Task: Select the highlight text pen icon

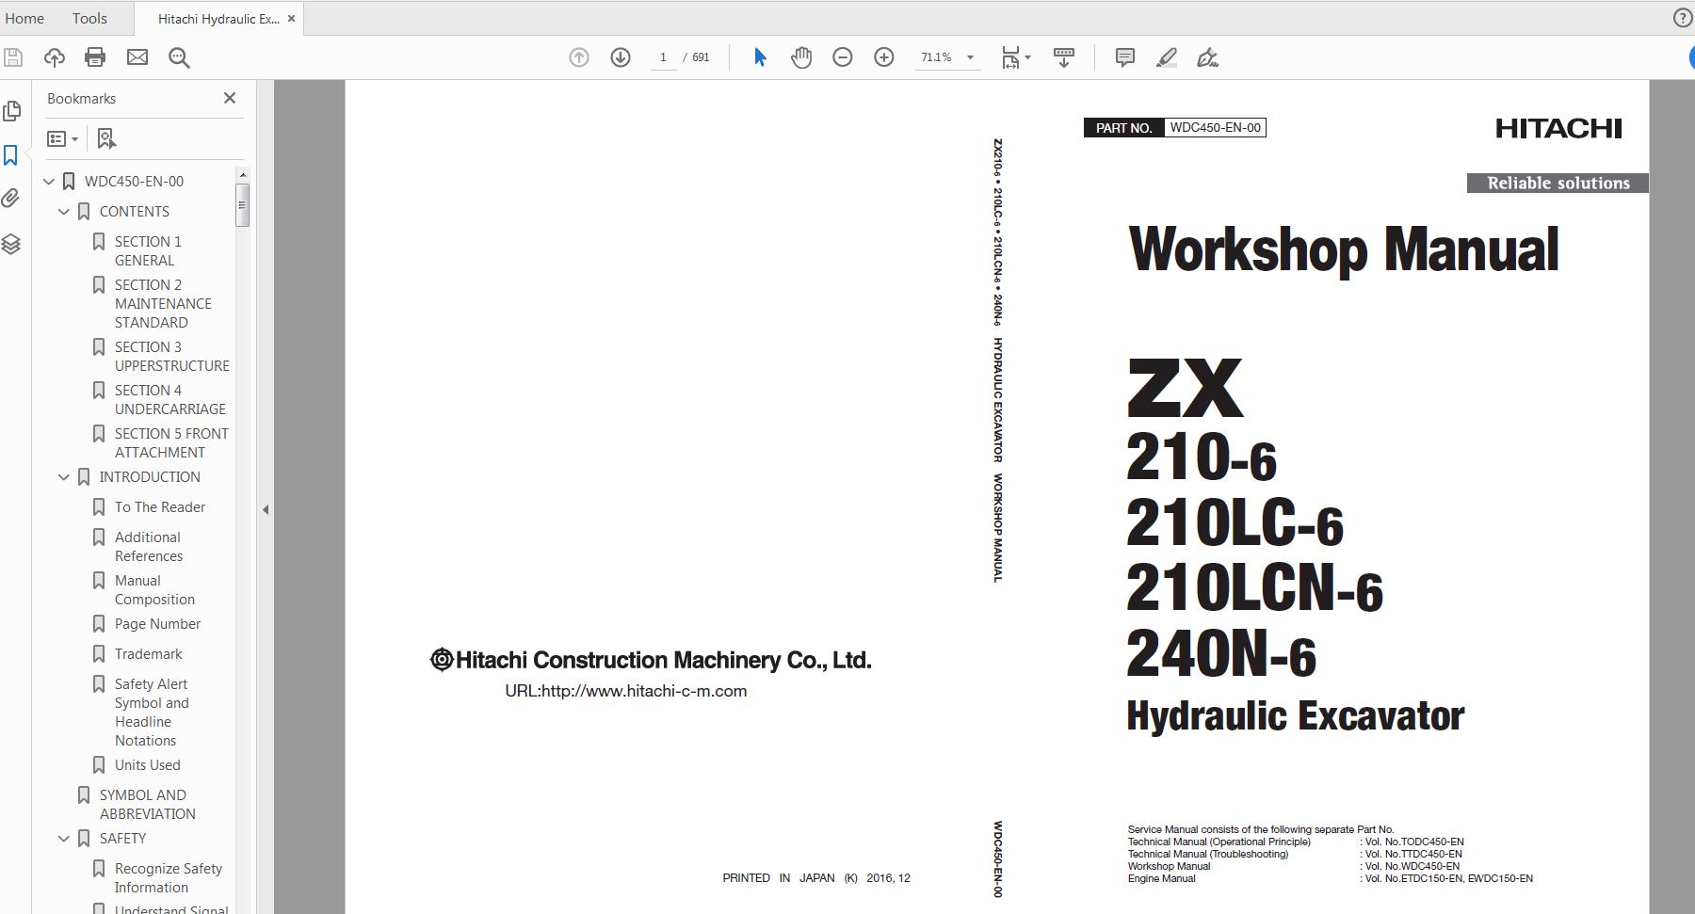Action: pos(1167,57)
